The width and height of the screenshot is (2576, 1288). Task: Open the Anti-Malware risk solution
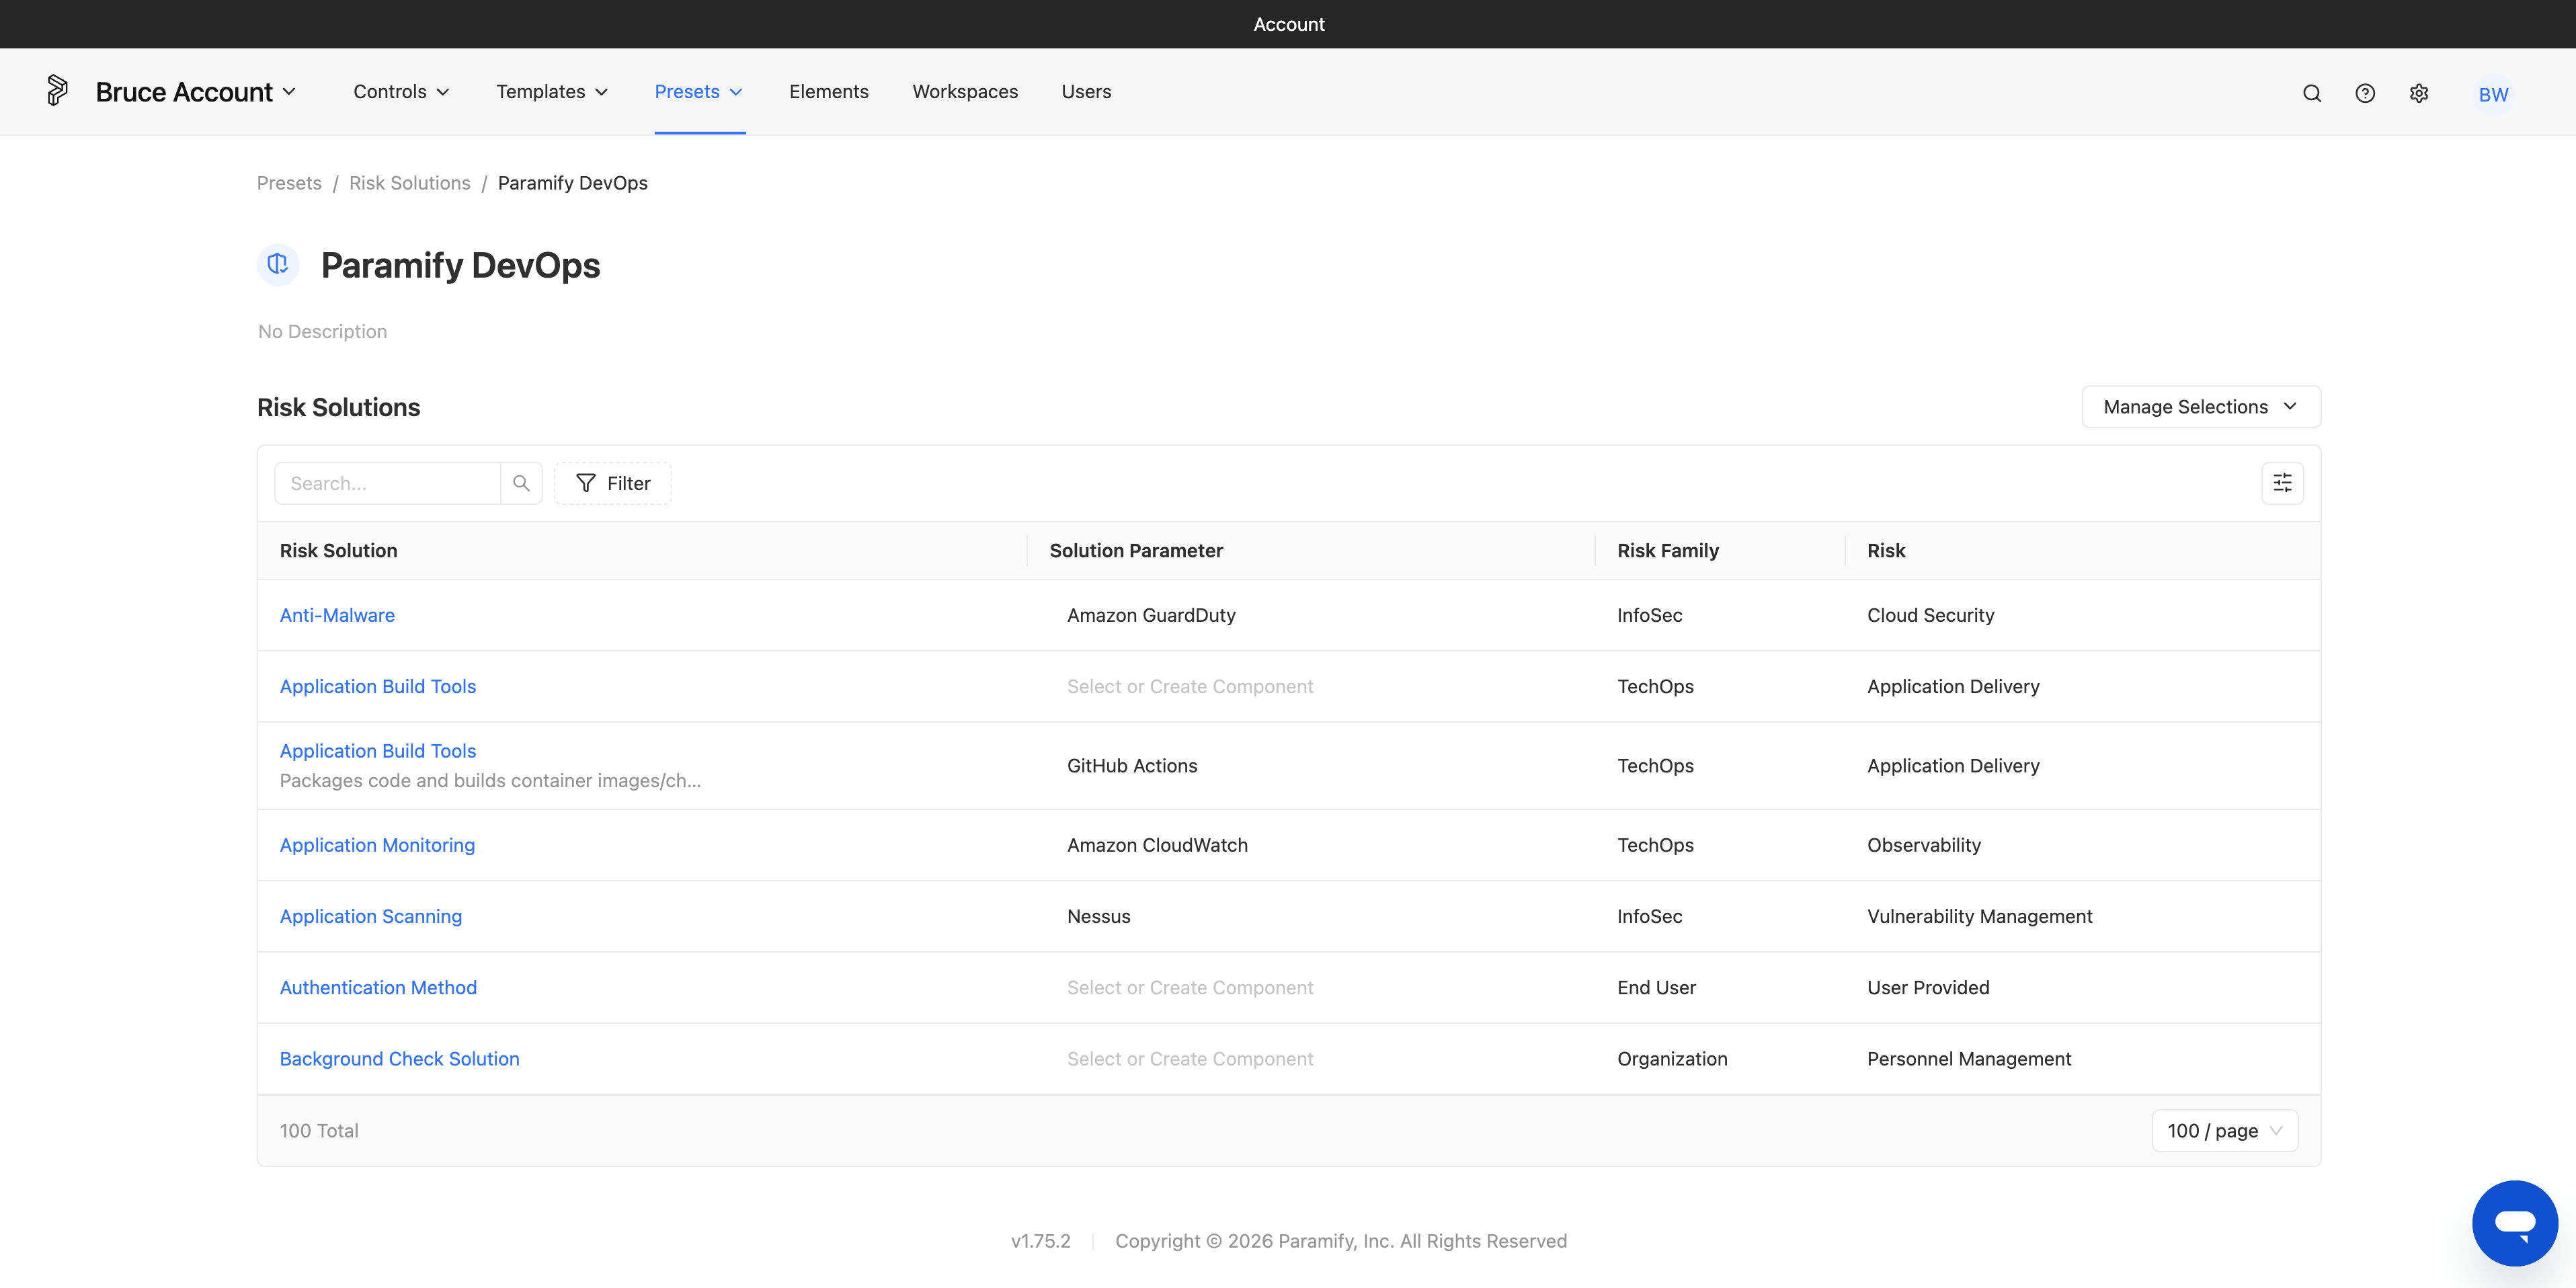pos(337,616)
